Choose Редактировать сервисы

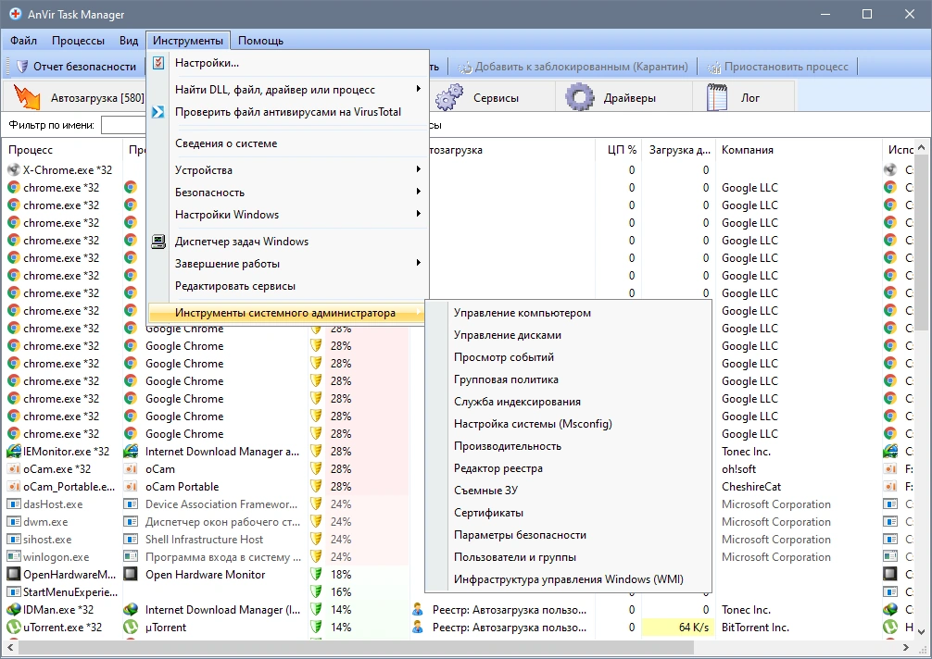[234, 286]
